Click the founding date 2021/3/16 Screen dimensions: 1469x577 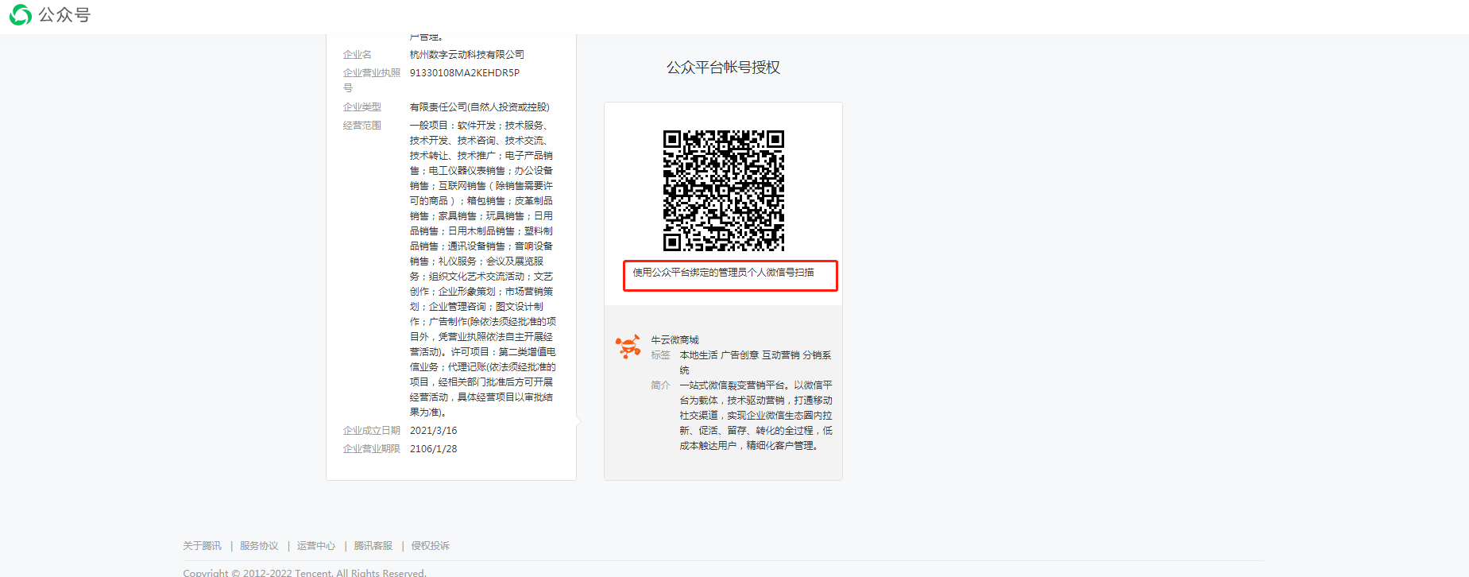point(434,431)
